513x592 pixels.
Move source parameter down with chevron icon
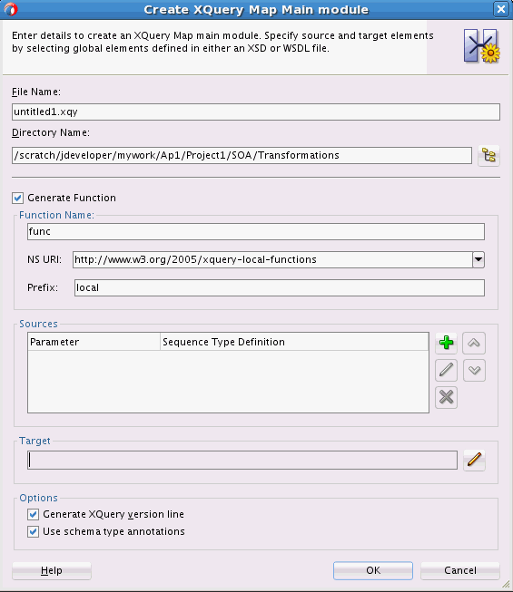coord(474,370)
